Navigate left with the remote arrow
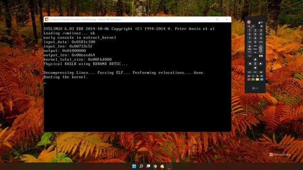 pos(250,64)
